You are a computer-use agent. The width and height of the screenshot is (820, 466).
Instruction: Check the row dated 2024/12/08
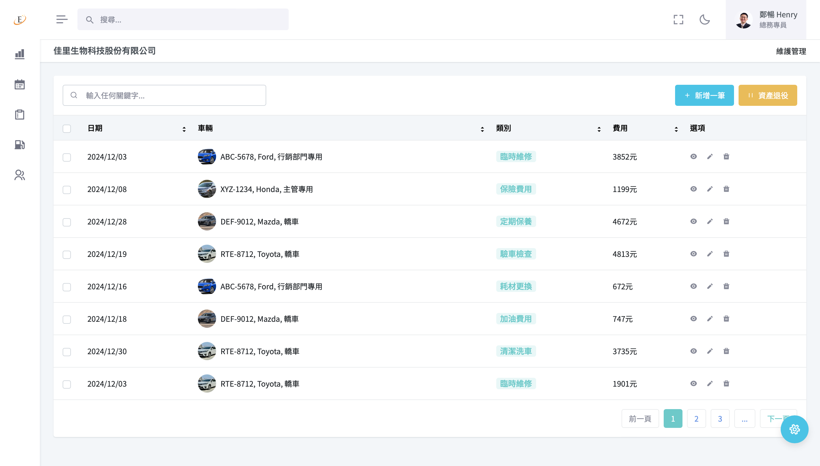click(x=67, y=190)
